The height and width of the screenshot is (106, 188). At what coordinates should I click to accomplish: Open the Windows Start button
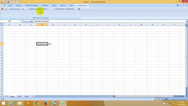pos(3,103)
